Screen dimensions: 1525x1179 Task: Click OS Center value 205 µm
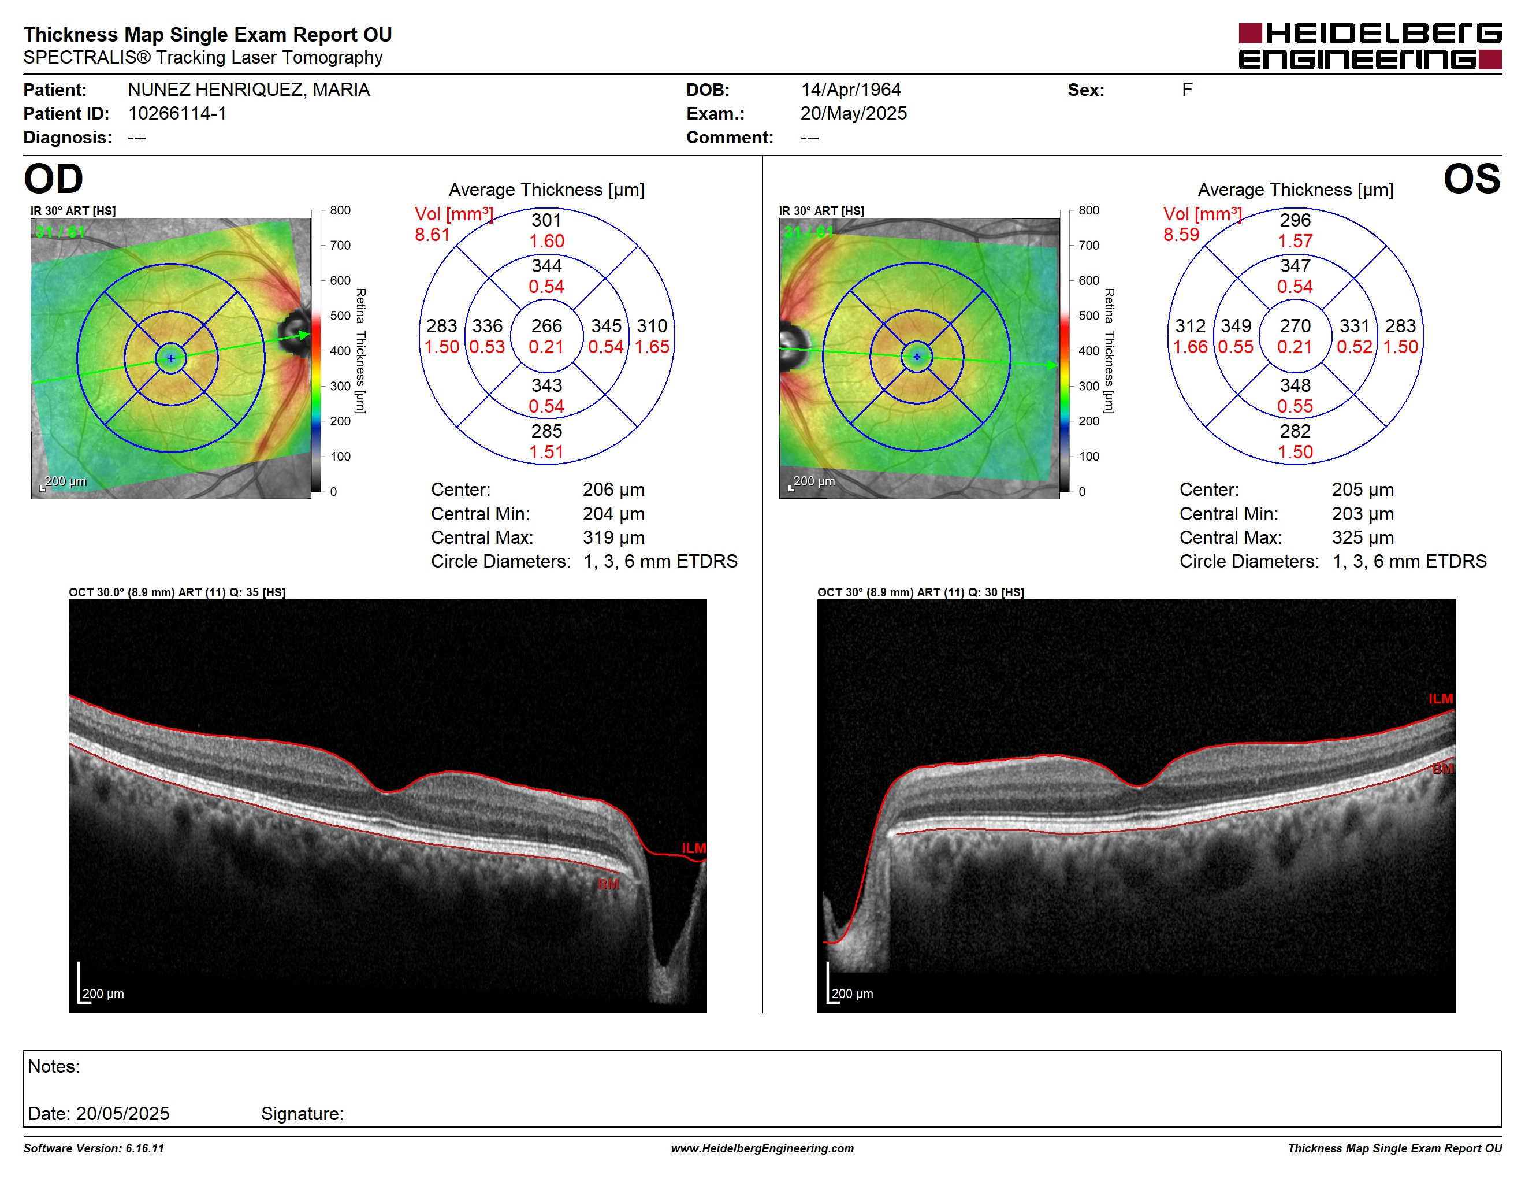1362,490
